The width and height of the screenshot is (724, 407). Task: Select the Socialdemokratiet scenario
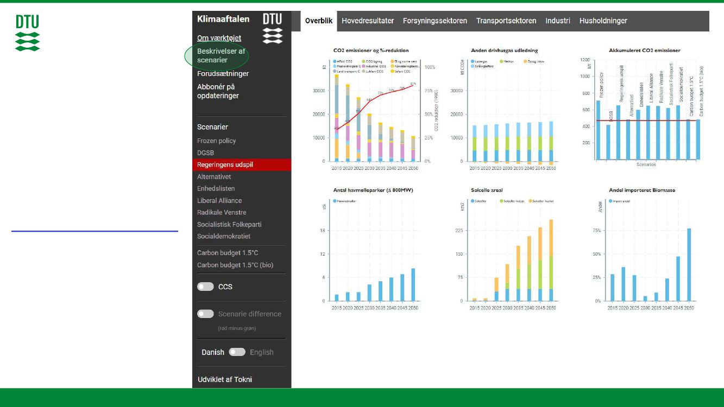click(224, 236)
